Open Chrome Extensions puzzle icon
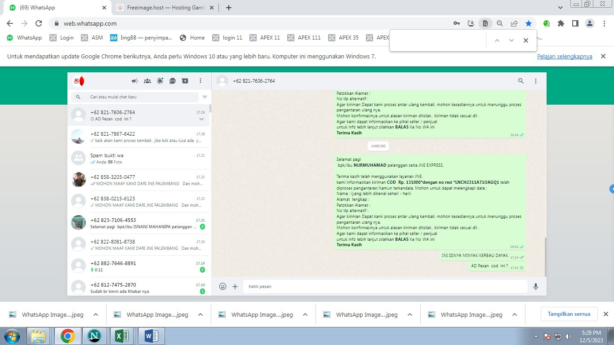 point(561,23)
